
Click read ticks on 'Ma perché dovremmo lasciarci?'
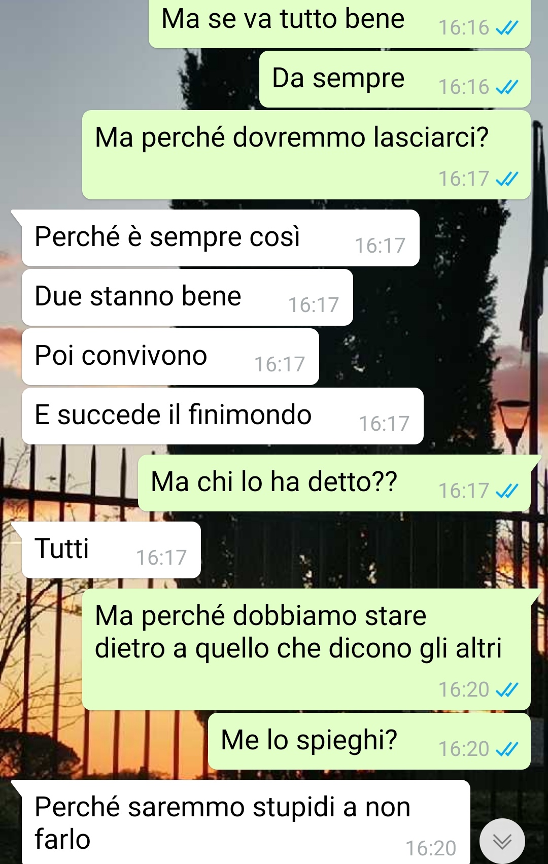pos(506,179)
